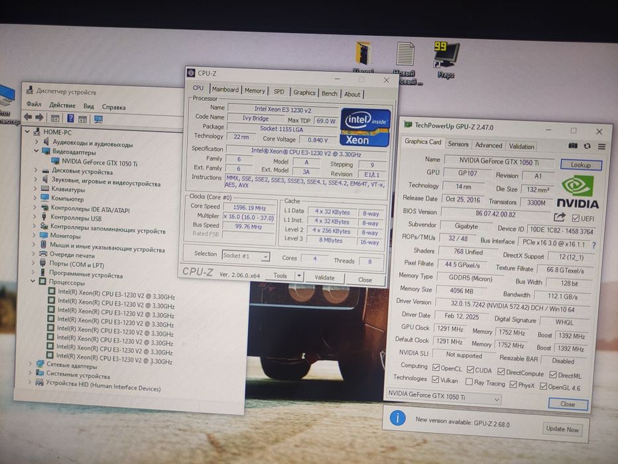This screenshot has width=618, height=464.
Task: Click the back arrow in Device Manager toolbar
Action: point(28,117)
